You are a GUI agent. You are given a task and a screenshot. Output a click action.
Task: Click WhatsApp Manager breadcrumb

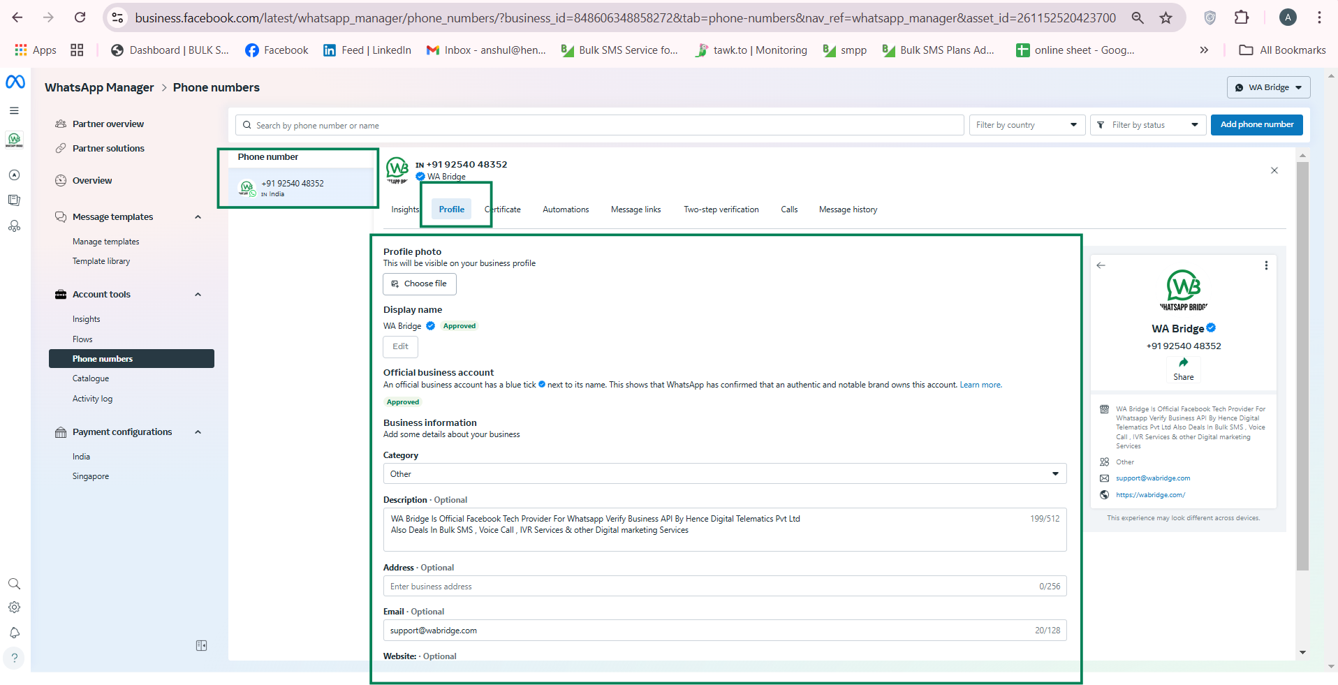tap(99, 87)
